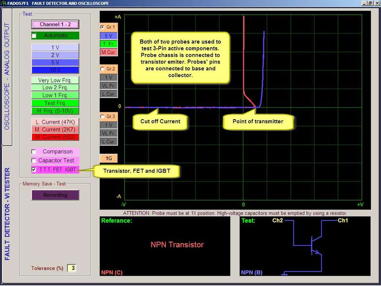Click the 1G button
The height and width of the screenshot is (286, 381).
point(108,158)
